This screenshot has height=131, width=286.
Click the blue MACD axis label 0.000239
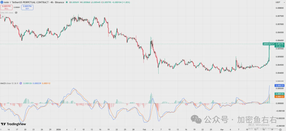pos(279,85)
